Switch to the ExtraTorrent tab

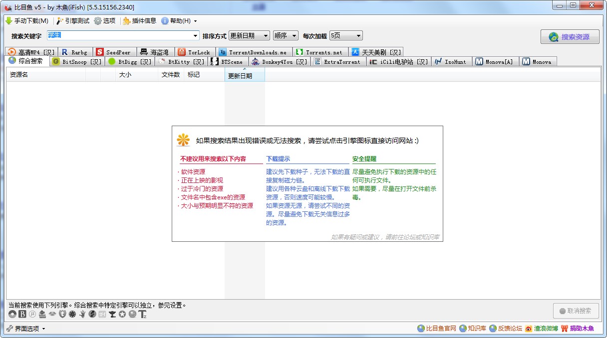point(337,62)
